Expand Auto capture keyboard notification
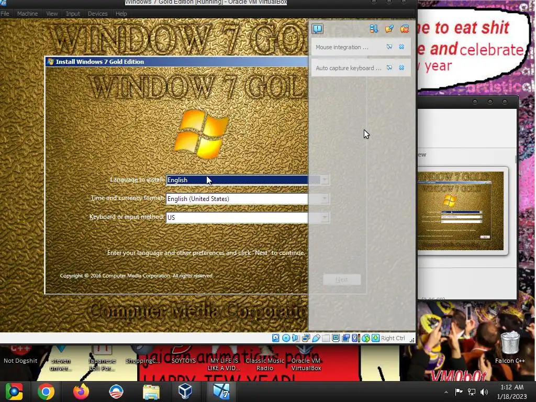The width and height of the screenshot is (536, 402). [x=389, y=68]
